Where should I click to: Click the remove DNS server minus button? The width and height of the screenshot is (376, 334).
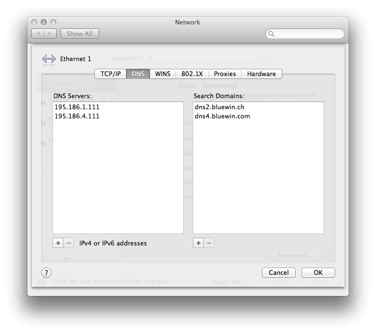point(69,243)
